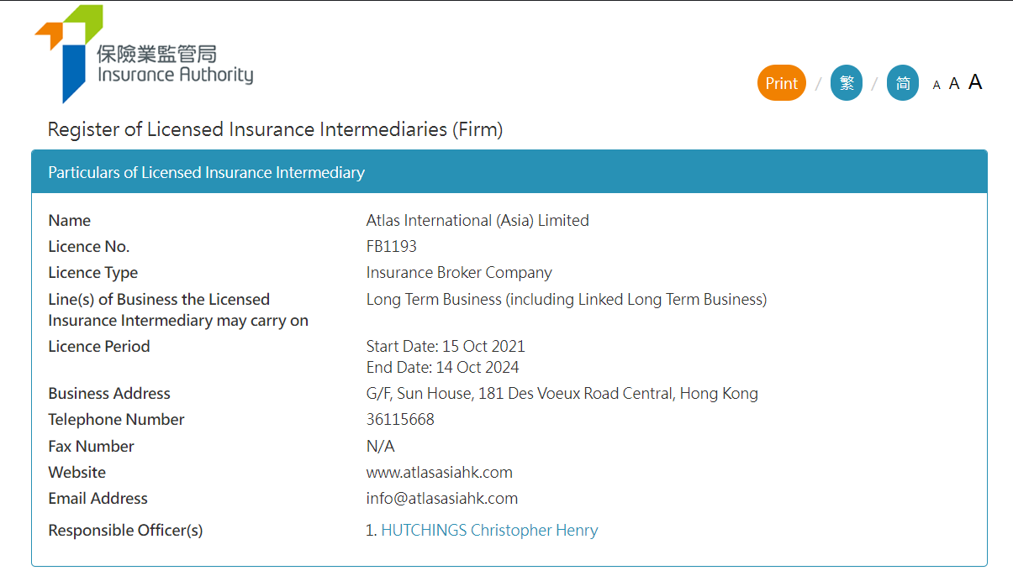
Task: Select the largest font size A
Action: pyautogui.click(x=975, y=82)
